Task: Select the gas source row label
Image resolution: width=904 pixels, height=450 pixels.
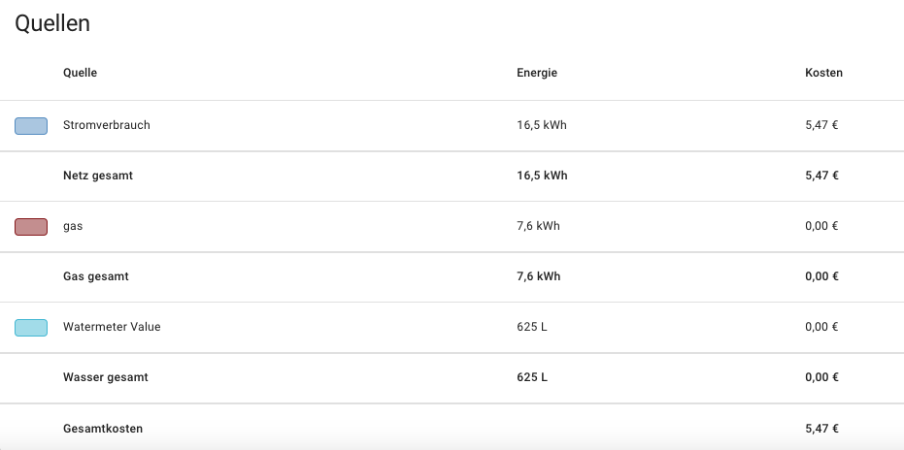Action: tap(73, 226)
